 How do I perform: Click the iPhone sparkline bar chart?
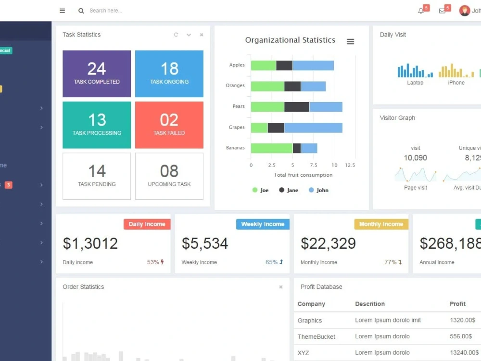coord(456,70)
